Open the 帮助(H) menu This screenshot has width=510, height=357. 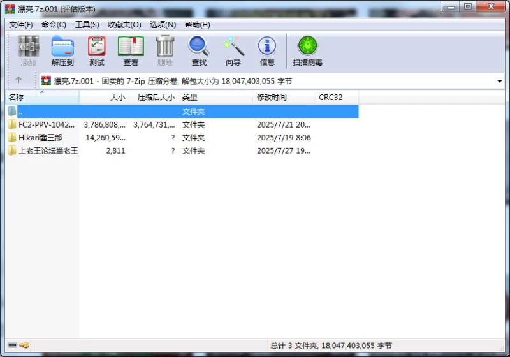(198, 25)
